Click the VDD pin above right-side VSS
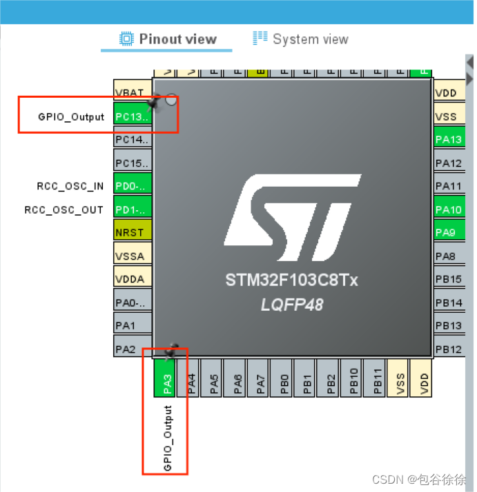This screenshot has width=477, height=492. click(449, 90)
